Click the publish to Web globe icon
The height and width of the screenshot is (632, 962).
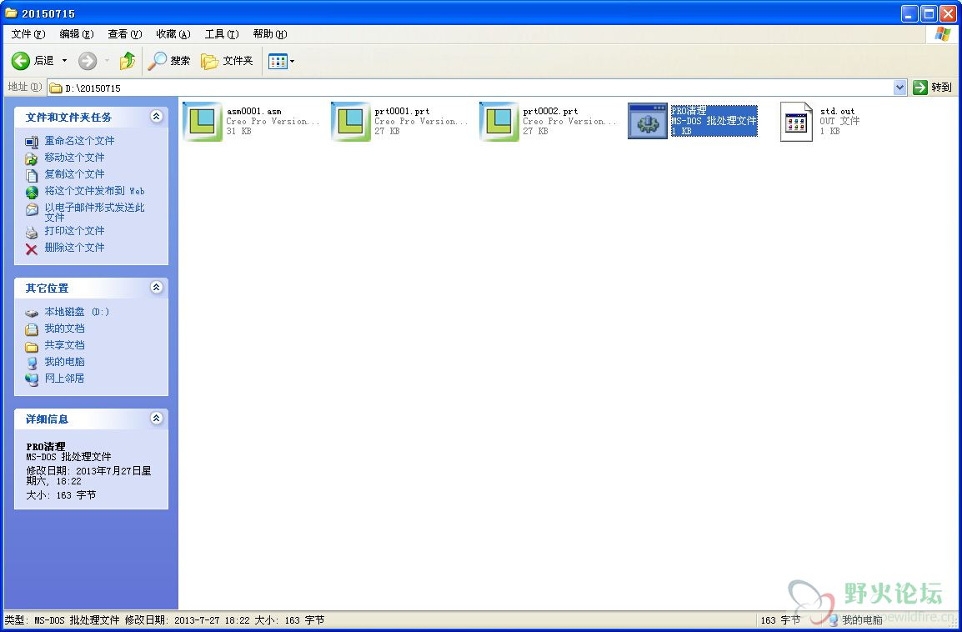click(x=32, y=192)
